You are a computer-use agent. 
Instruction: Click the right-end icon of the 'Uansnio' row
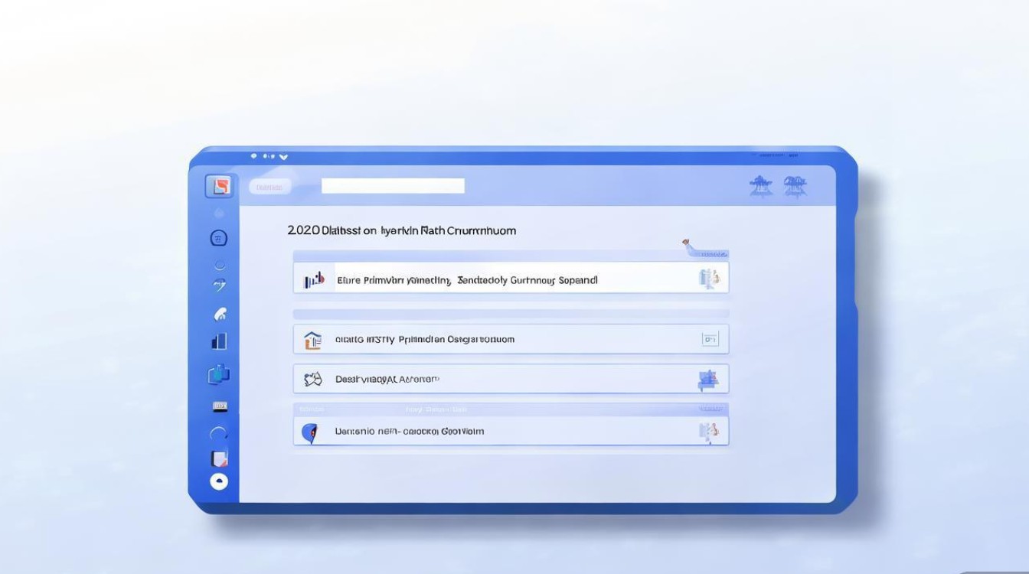709,432
